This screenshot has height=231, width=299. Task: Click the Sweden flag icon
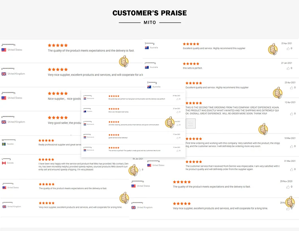(x=4, y=145)
